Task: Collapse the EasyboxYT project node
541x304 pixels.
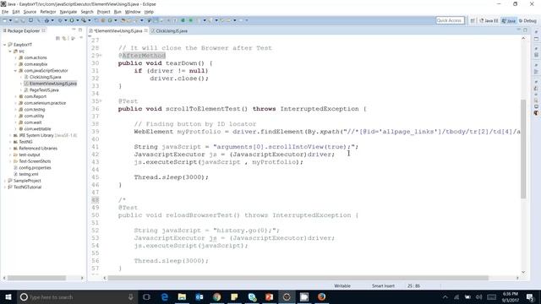Action: click(x=4, y=45)
